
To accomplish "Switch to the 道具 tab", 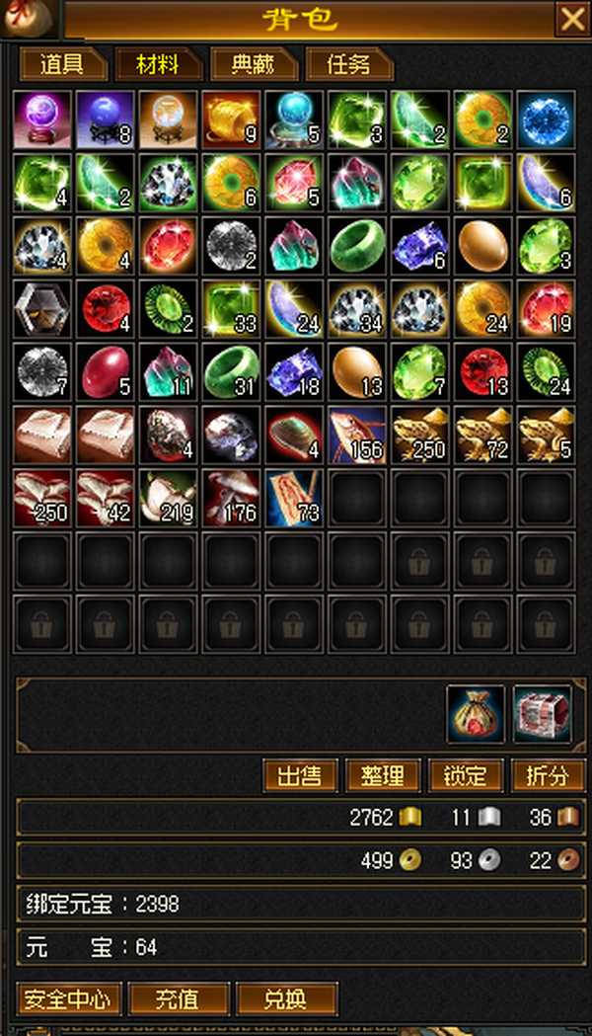I will [x=63, y=64].
